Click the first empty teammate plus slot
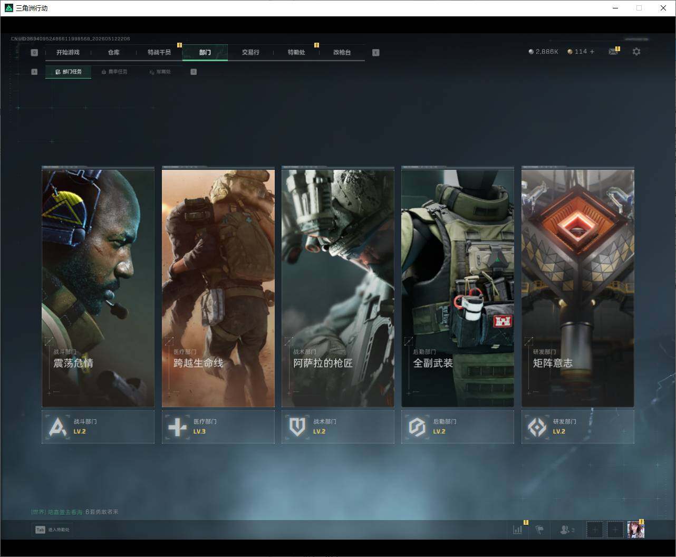This screenshot has height=557, width=676. (594, 530)
